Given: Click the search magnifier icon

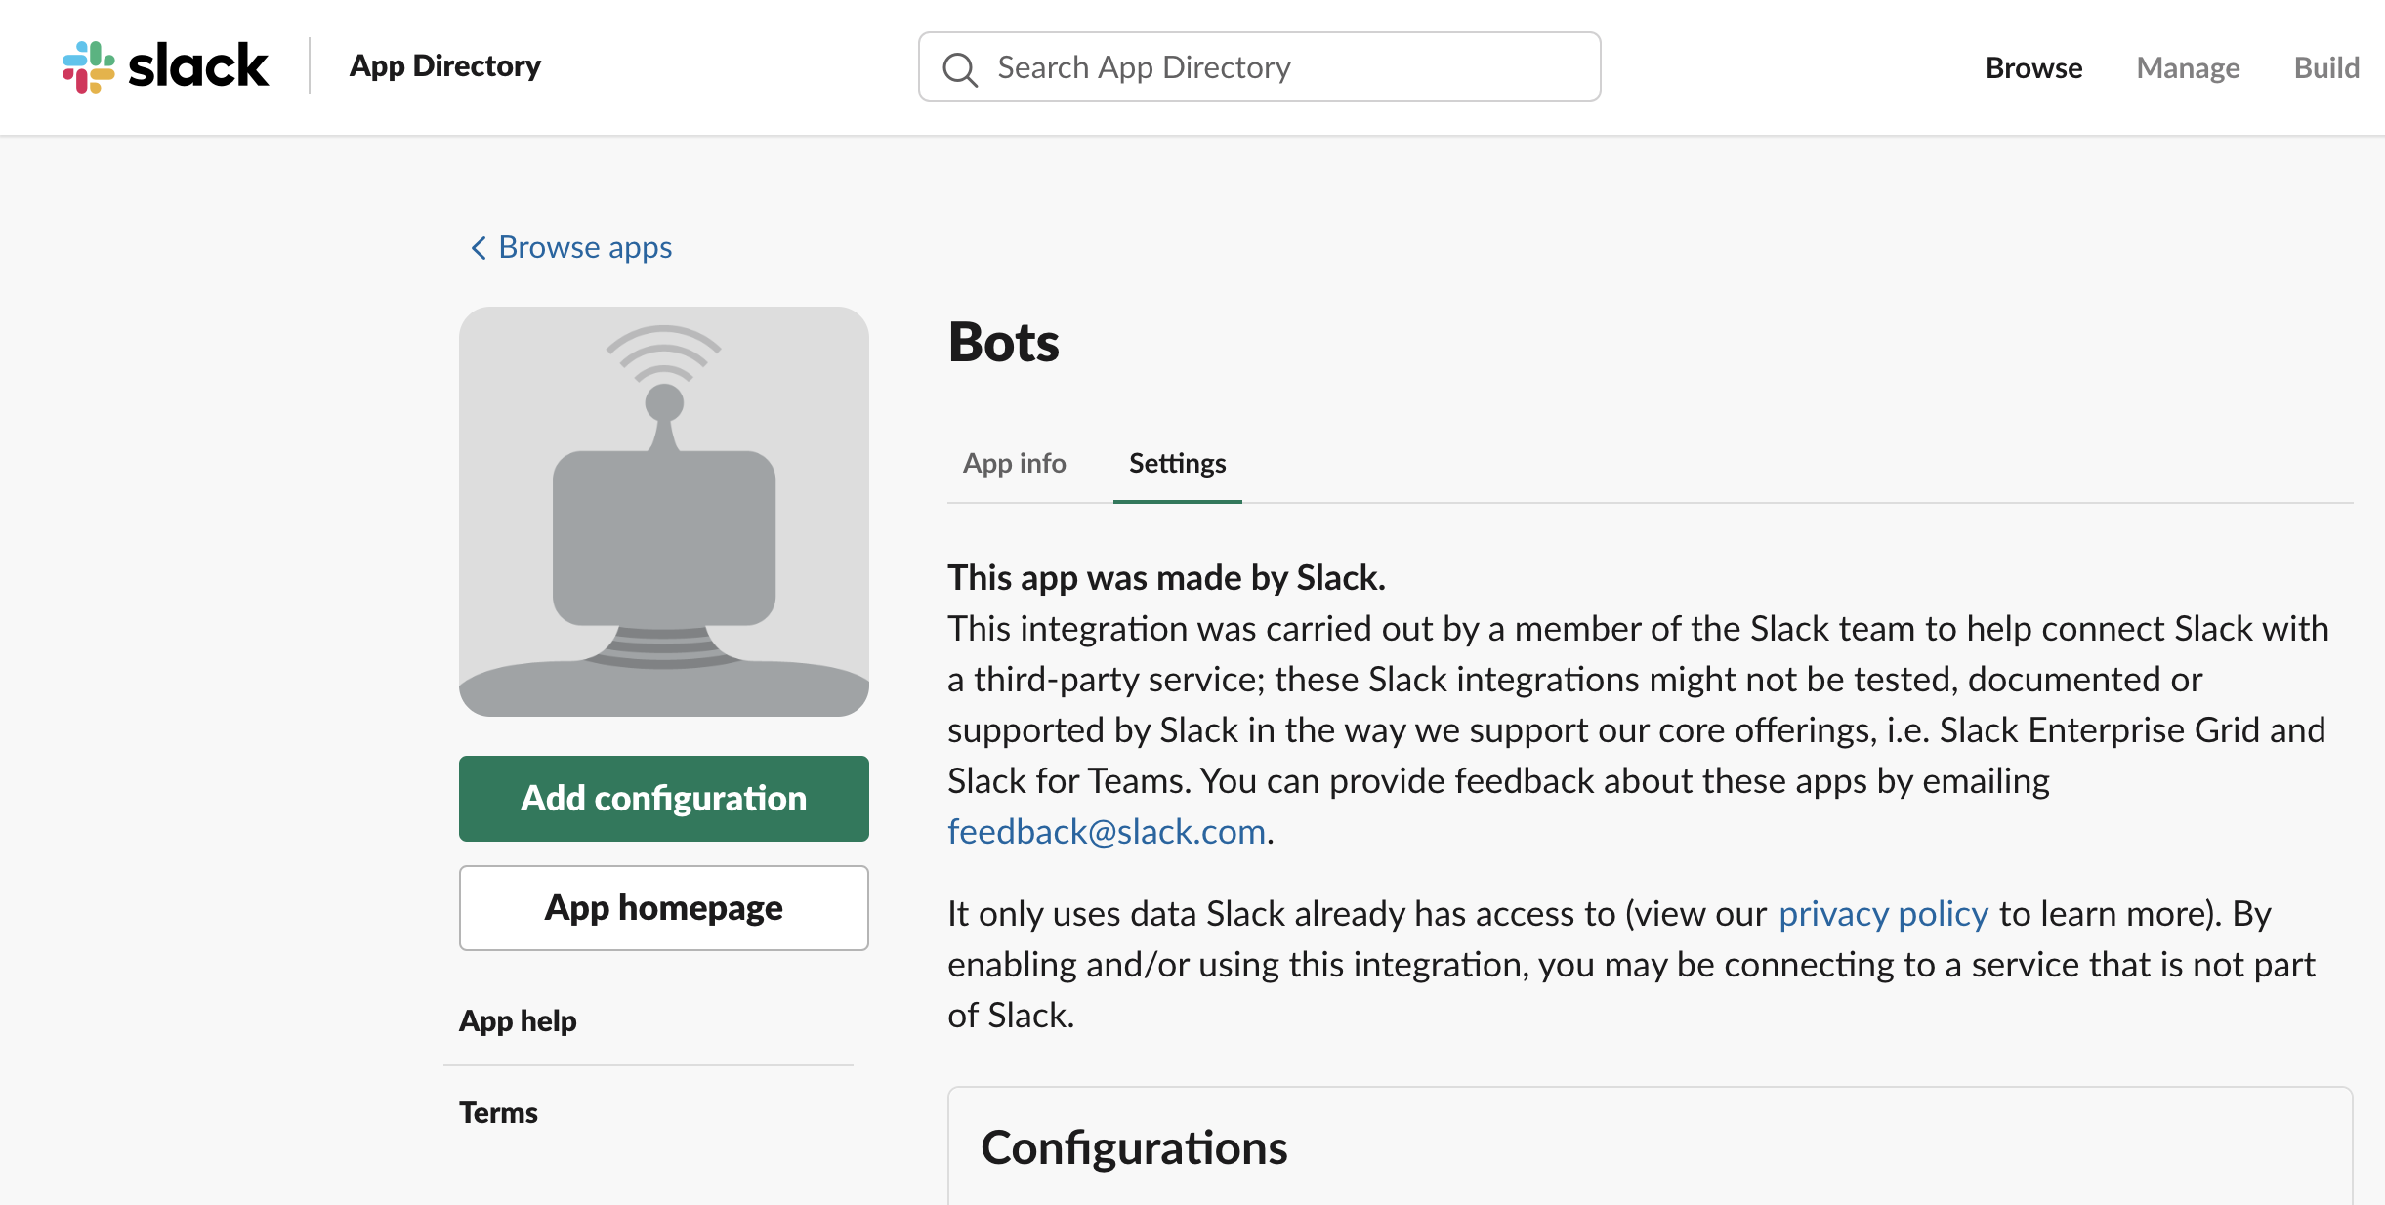Looking at the screenshot, I should 959,68.
